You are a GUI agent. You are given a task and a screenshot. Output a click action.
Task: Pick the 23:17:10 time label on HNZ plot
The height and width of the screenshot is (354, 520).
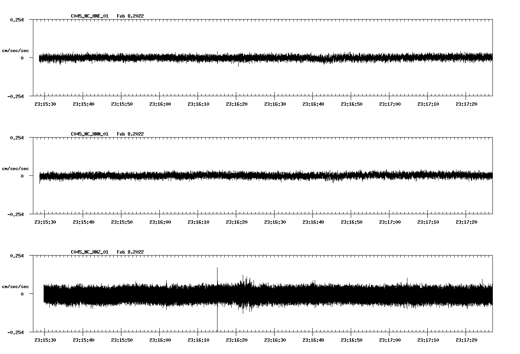tap(428, 340)
